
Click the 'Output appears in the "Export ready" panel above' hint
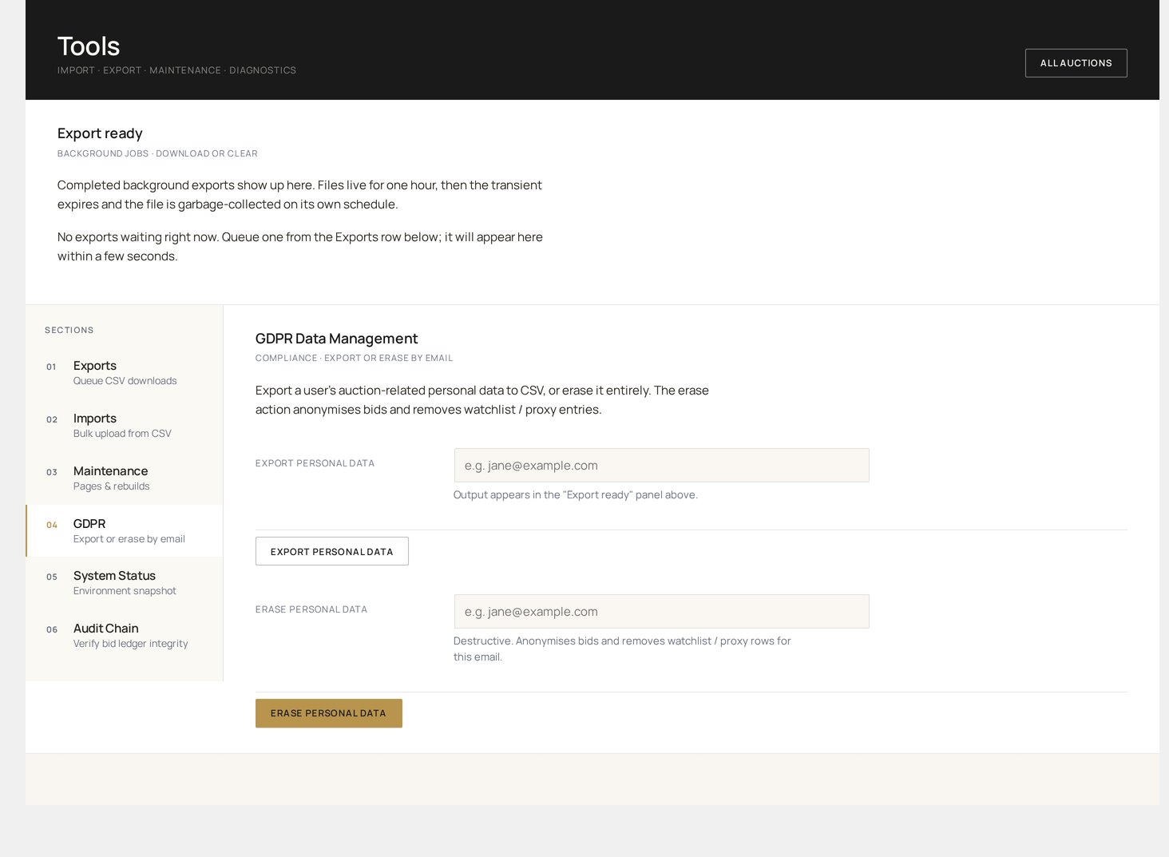click(576, 495)
